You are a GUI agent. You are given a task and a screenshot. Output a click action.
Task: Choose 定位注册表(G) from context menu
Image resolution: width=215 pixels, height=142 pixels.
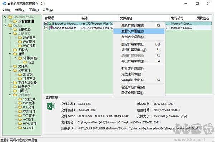(139, 74)
